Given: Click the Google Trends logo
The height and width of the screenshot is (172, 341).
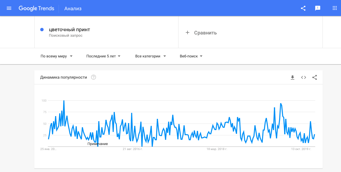Looking at the screenshot, I should (x=36, y=8).
